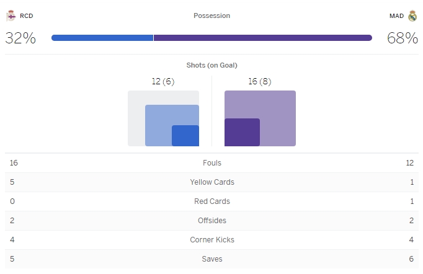Click MAD's light purple total shots box
423x274 pixels.
pyautogui.click(x=277, y=104)
